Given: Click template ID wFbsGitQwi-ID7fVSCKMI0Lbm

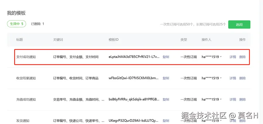Looking at the screenshot, I should pos(134,78).
